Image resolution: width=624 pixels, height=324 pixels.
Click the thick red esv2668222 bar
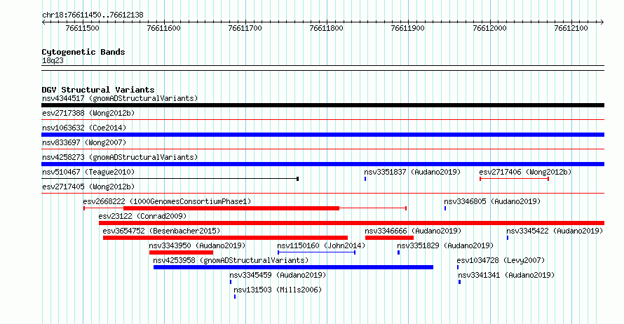[231, 208]
